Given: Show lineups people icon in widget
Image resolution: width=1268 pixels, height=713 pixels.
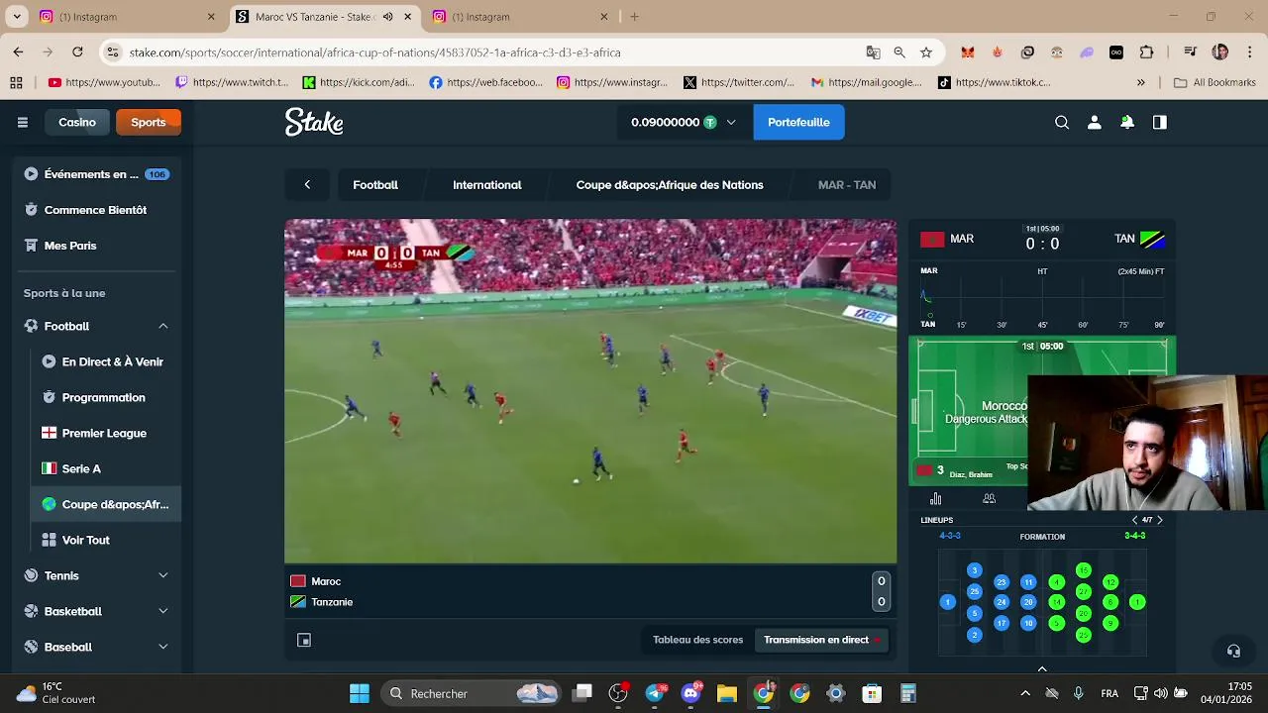Looking at the screenshot, I should pos(989,499).
